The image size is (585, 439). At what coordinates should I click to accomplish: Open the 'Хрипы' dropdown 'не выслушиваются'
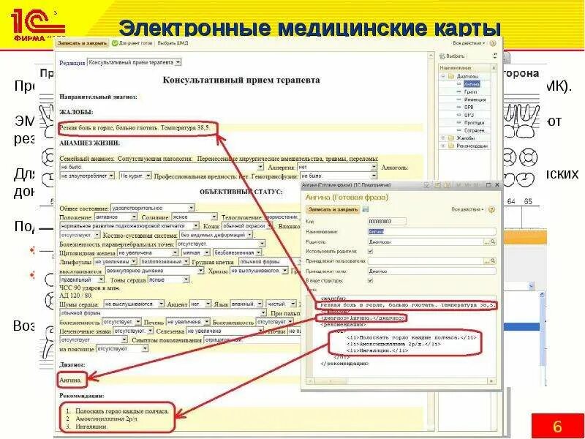click(x=284, y=271)
